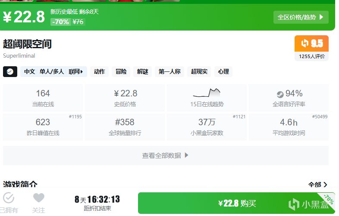The width and height of the screenshot is (339, 216).
Task: Click the 1255人评价 review count
Action: [x=311, y=56]
